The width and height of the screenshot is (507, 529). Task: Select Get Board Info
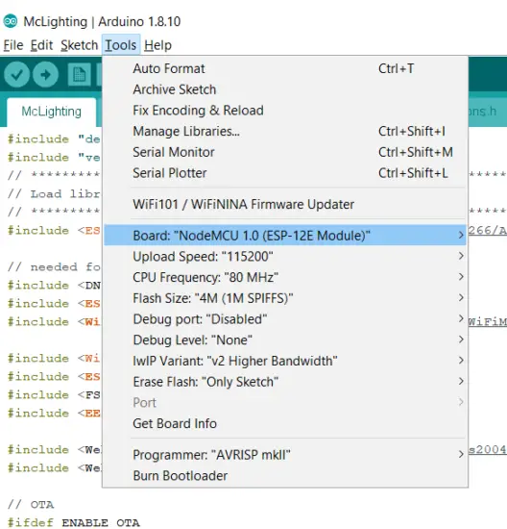(285, 424)
